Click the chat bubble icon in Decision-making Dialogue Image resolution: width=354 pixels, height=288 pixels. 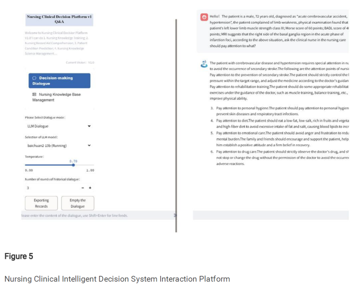[34, 78]
